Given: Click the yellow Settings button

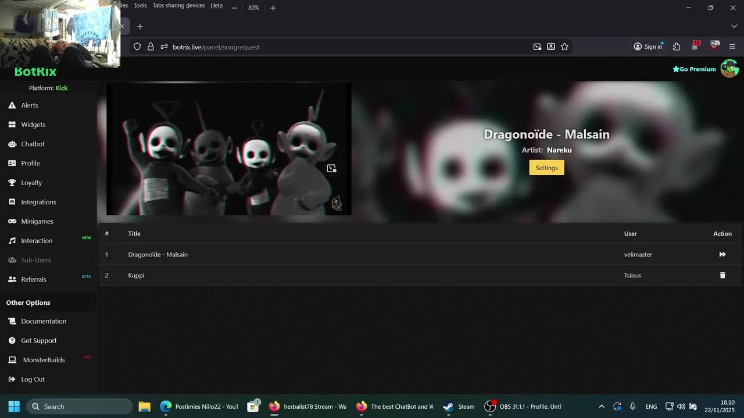Looking at the screenshot, I should point(546,168).
